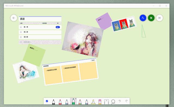Select the watercolor woman sketch image
Image resolution: width=174 pixels, height=107 pixels.
coord(26,72)
